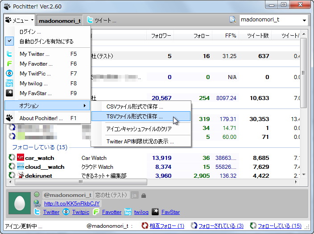Click the user search magnifier icon
Image resolution: width=314 pixels, height=234 pixels.
(x=233, y=20)
